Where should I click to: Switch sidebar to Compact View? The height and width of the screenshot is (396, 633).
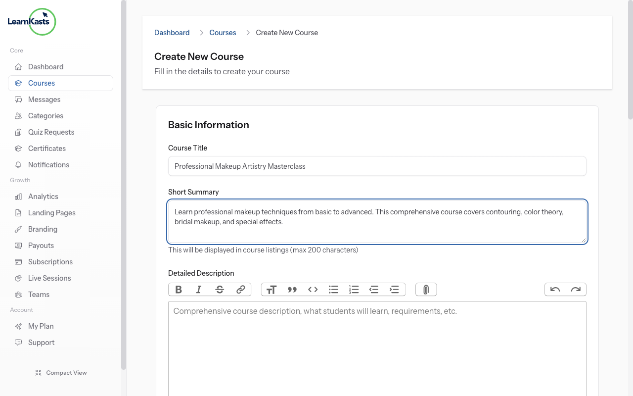coord(61,373)
